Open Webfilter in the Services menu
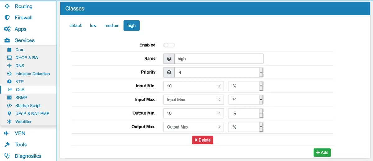Viewport: 373px width, 161px height. pos(23,122)
